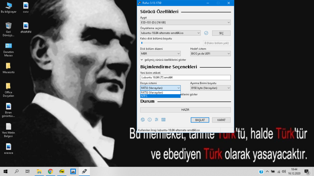Viewport: 314px width, 176px height.
Task: Collapse the Dosya sistemi FAT32 dropdown
Action: [x=160, y=88]
